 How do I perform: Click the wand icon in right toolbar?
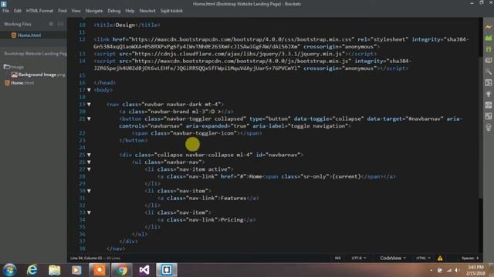coord(489,72)
